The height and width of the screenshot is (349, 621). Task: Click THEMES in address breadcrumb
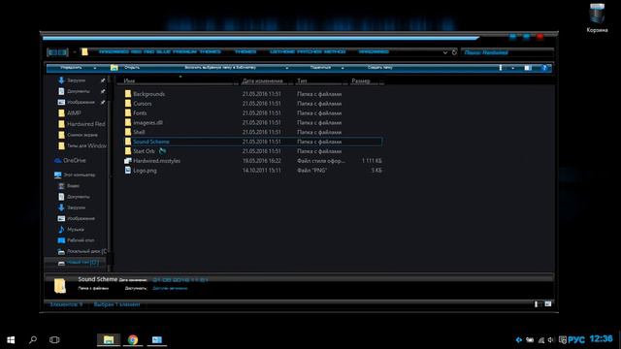pyautogui.click(x=245, y=51)
